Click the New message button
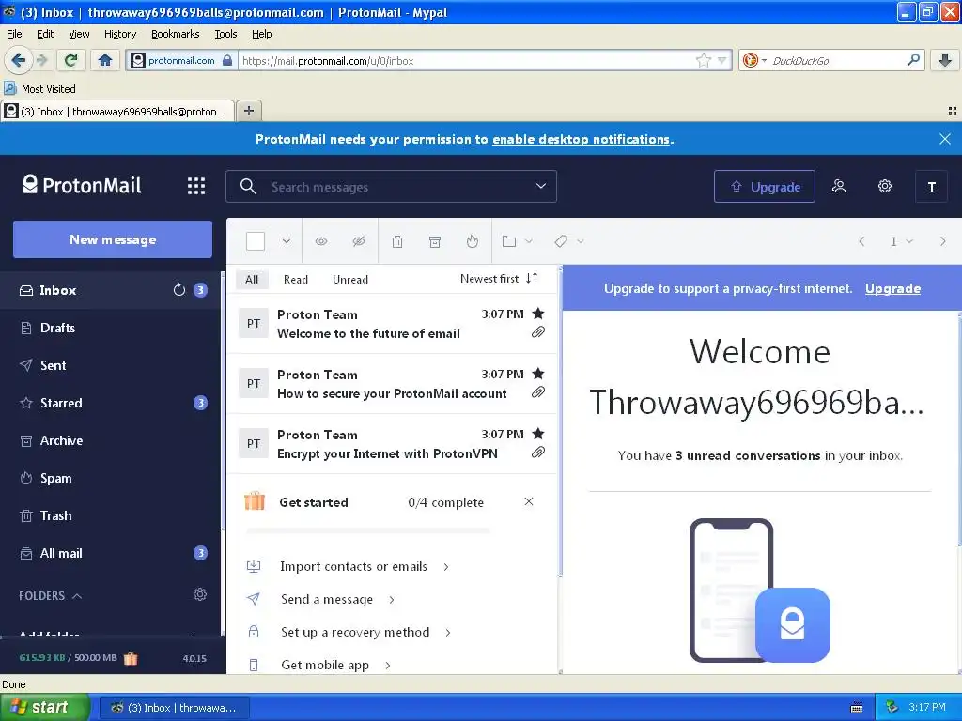Screen dimensions: 962x721 (x=113, y=239)
